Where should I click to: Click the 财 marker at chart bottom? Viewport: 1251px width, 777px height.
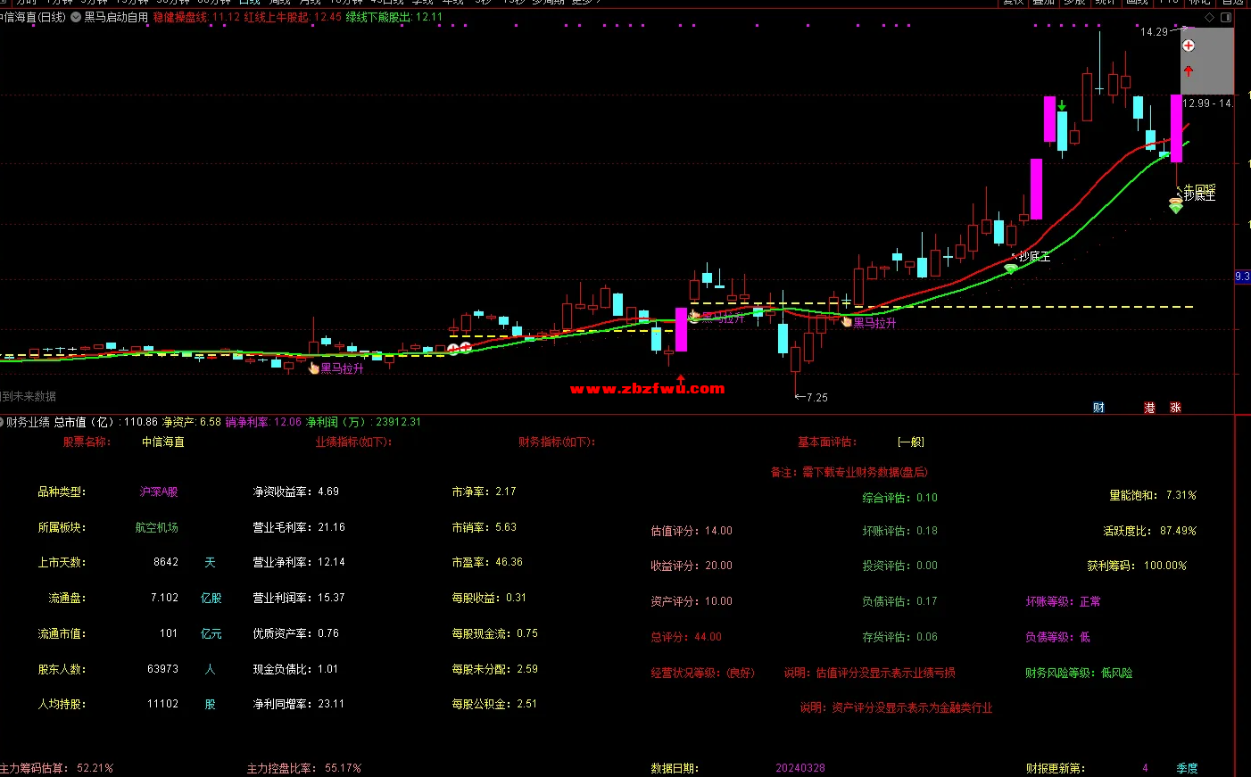tap(1099, 408)
